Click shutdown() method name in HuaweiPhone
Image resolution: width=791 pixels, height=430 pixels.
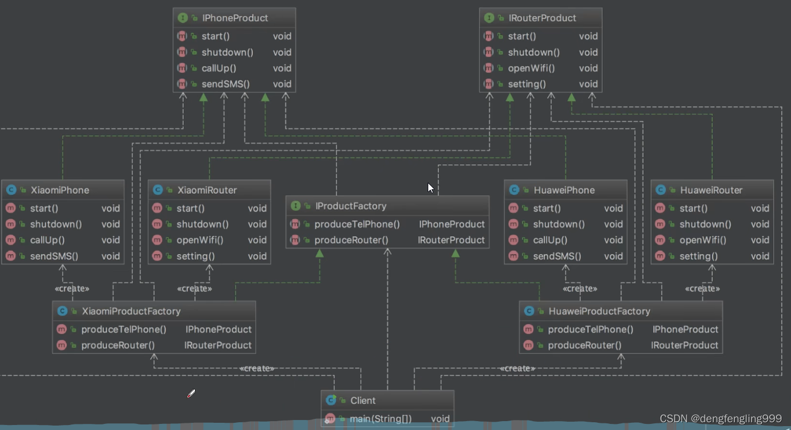pyautogui.click(x=559, y=224)
